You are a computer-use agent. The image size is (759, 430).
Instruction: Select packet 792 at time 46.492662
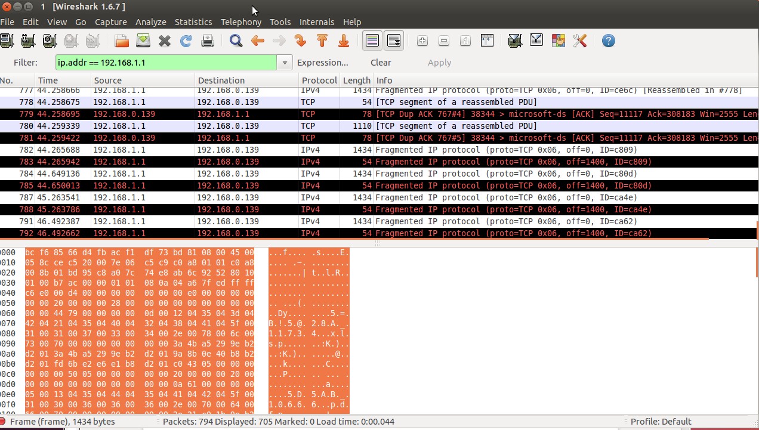[379, 233]
